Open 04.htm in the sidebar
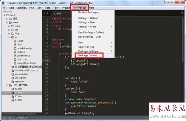Viewport: 186px width, 121px height. click(x=19, y=100)
